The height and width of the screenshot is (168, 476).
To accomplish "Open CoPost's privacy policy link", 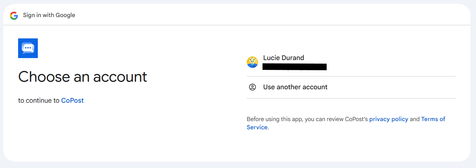I will click(388, 119).
